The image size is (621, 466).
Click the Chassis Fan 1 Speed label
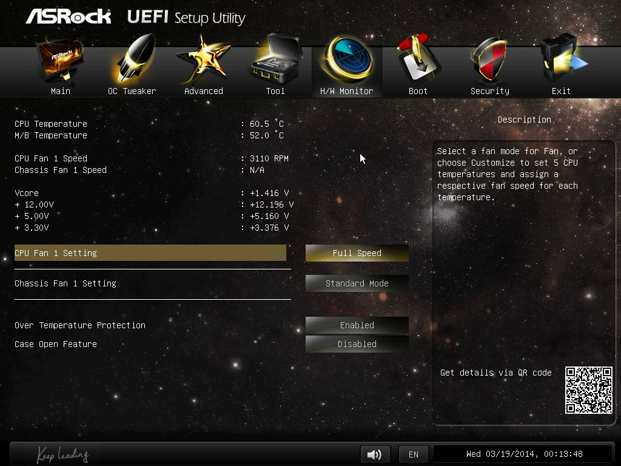pyautogui.click(x=61, y=170)
